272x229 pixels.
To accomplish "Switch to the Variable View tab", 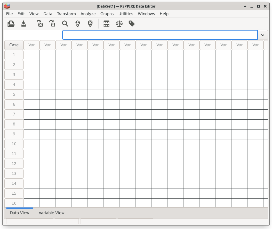I will [51, 213].
